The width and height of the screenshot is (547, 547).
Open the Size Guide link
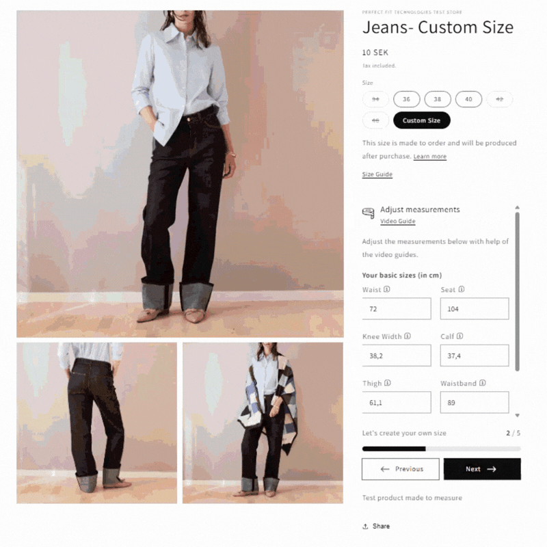pos(377,174)
